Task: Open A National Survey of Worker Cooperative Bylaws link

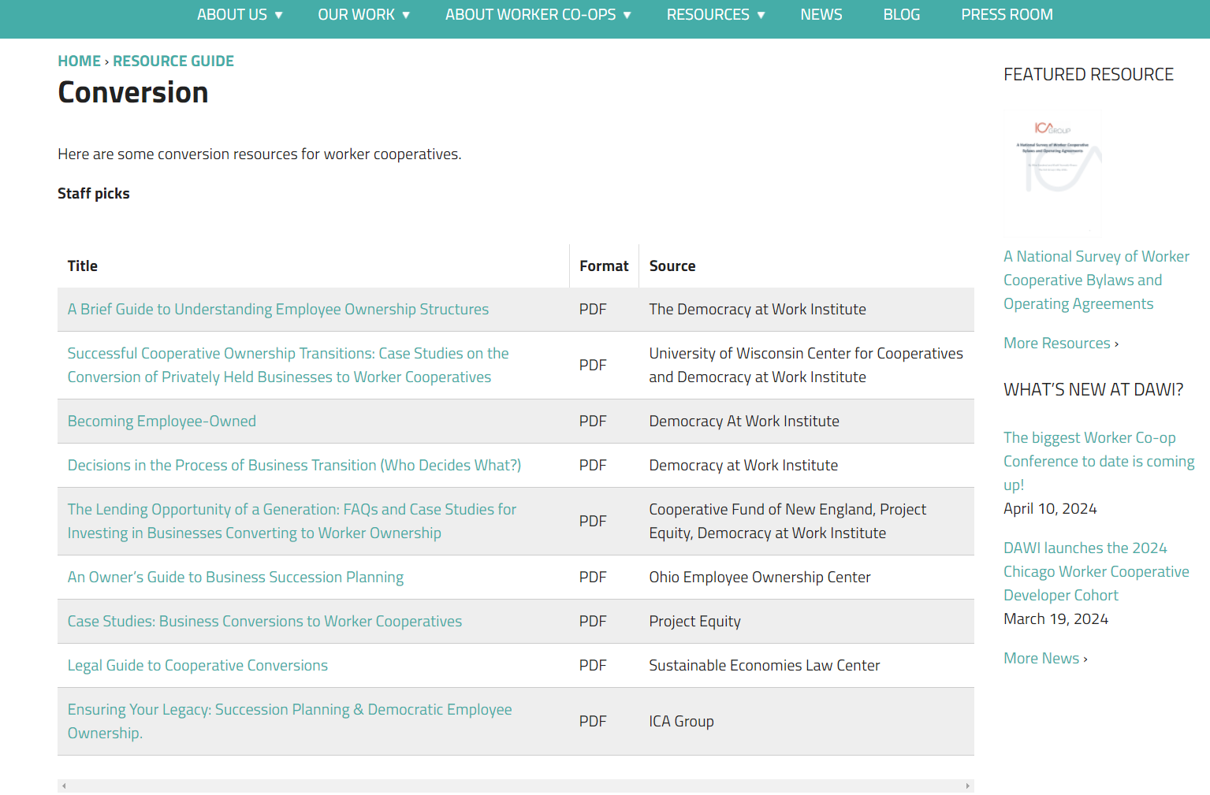Action: point(1096,280)
